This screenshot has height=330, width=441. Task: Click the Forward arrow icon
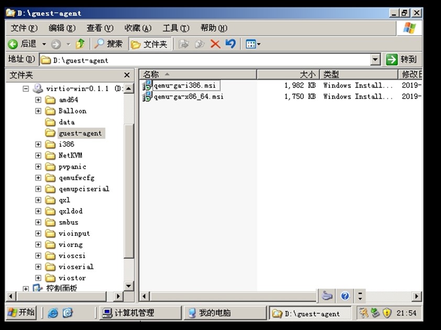click(x=56, y=44)
